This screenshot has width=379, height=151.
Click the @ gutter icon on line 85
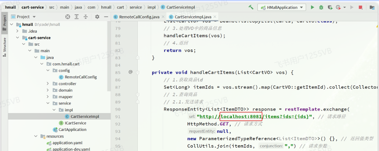tap(130, 72)
